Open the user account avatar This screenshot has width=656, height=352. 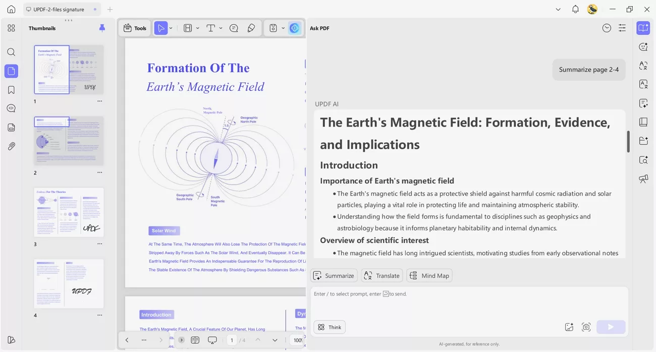click(592, 9)
